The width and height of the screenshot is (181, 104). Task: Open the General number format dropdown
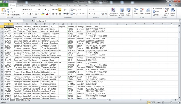106,10
